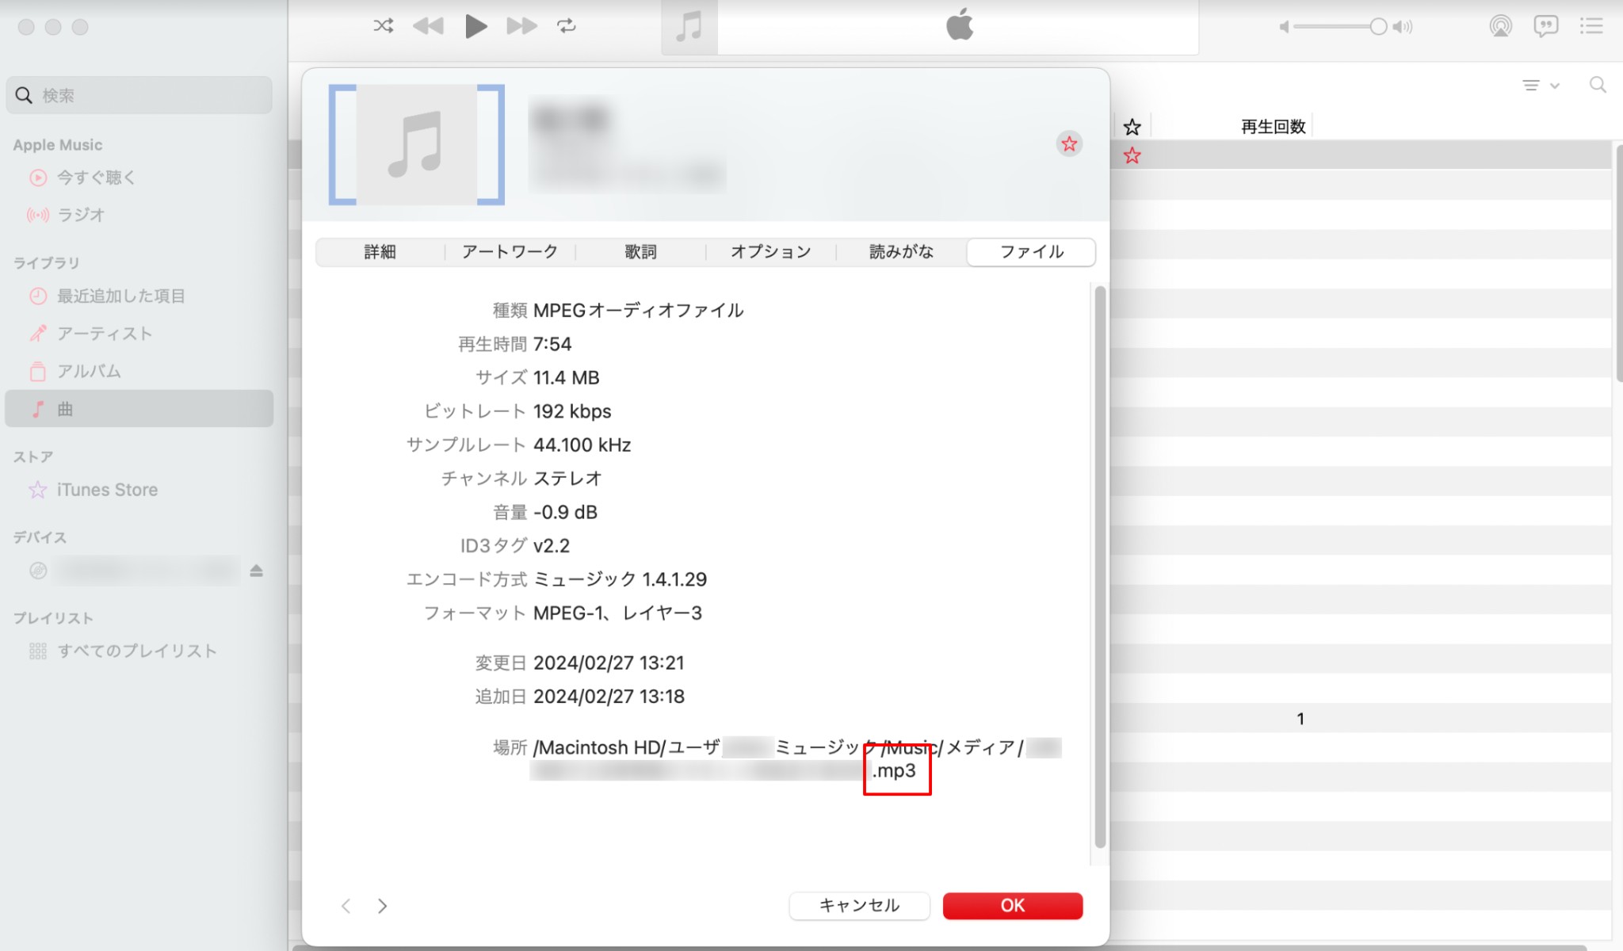Click the size value 11.4 MB
The image size is (1623, 951).
point(567,378)
